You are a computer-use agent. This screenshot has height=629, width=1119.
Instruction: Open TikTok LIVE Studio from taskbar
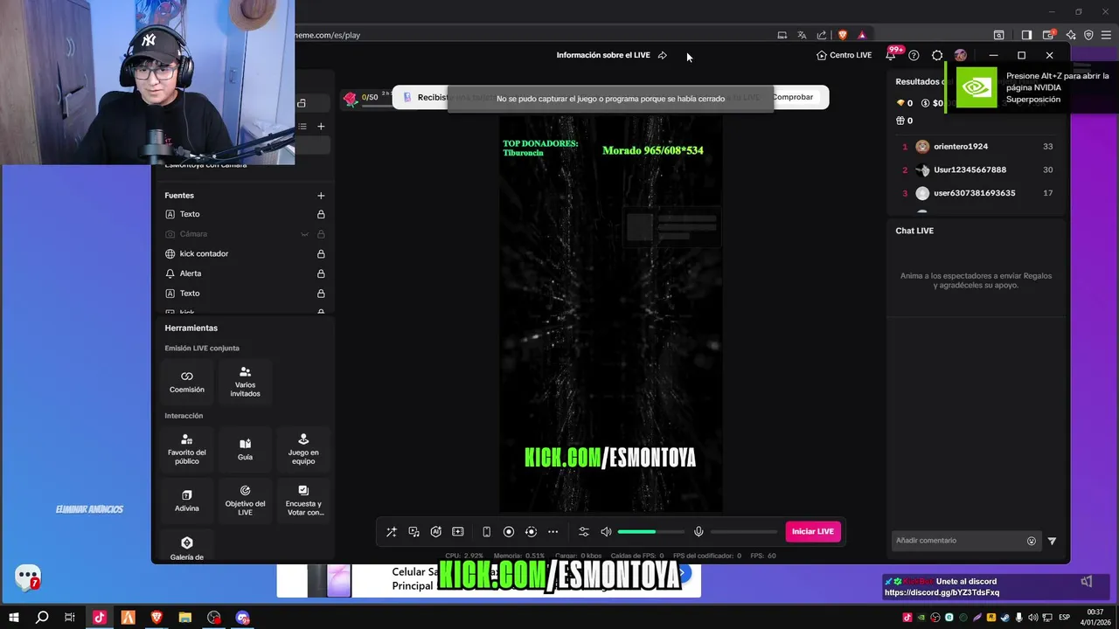pos(99,618)
